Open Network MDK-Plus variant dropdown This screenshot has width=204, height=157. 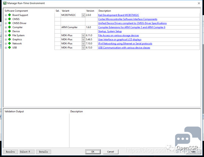83,44
